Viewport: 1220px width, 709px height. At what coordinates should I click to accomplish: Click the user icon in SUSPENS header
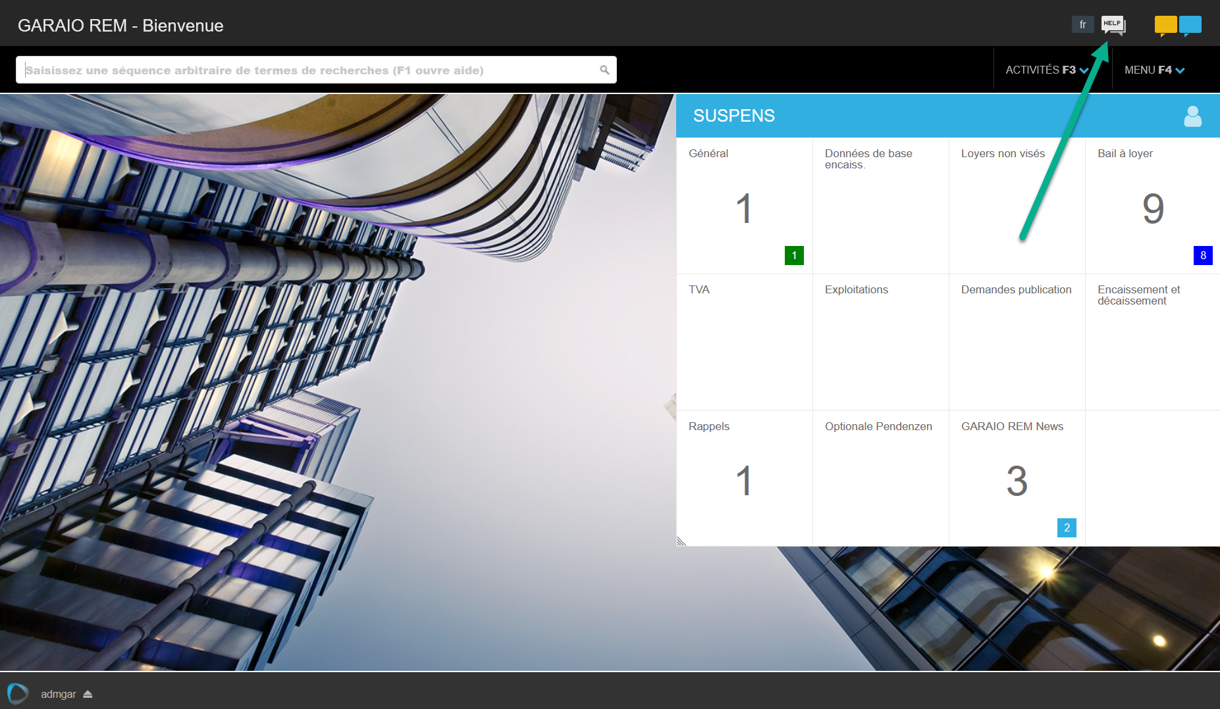[x=1192, y=116]
